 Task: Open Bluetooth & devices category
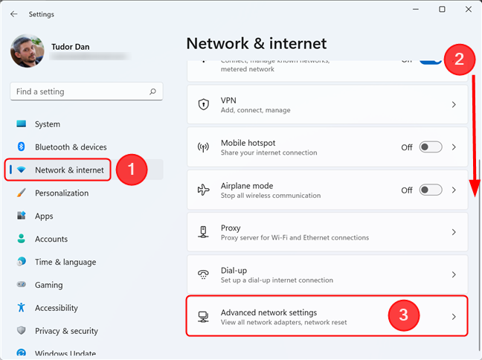[x=86, y=147]
